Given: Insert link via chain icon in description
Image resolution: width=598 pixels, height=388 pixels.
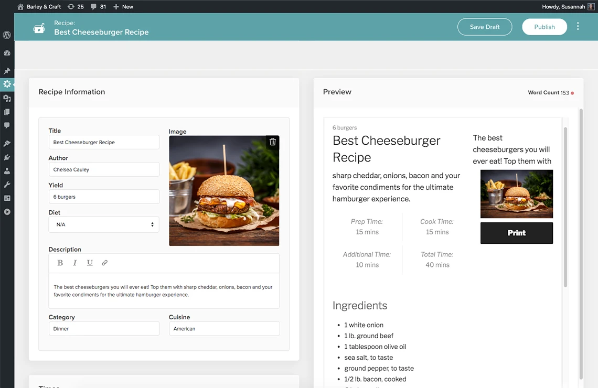Looking at the screenshot, I should coord(104,263).
